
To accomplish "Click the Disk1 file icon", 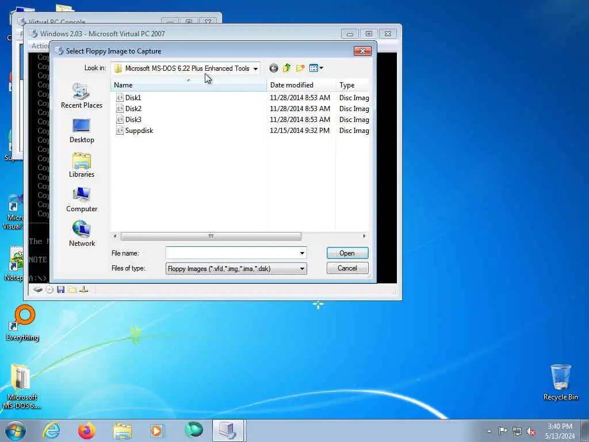I will (120, 98).
